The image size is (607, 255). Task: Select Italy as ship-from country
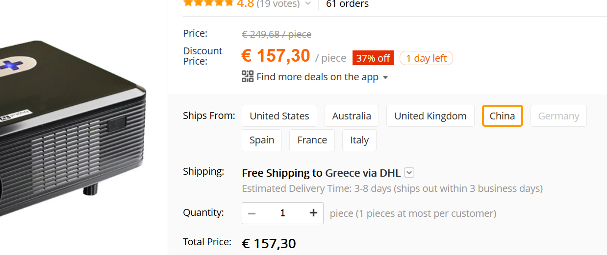click(359, 140)
